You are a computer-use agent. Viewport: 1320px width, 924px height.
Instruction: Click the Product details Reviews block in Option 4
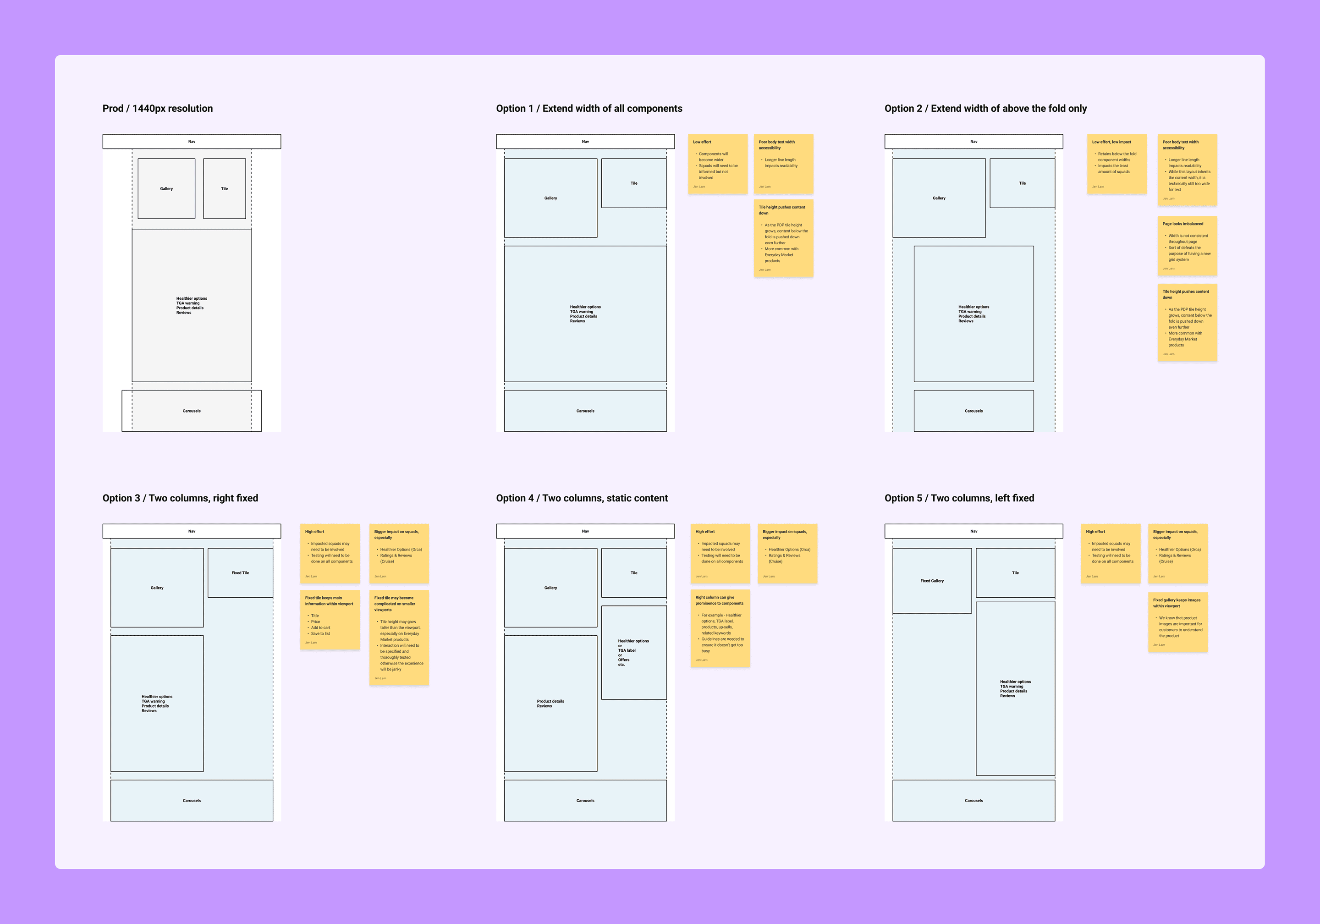(550, 703)
